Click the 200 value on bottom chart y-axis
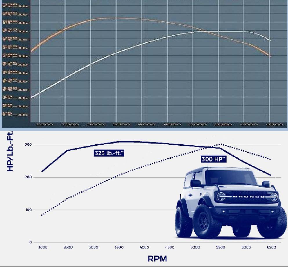 coord(28,177)
